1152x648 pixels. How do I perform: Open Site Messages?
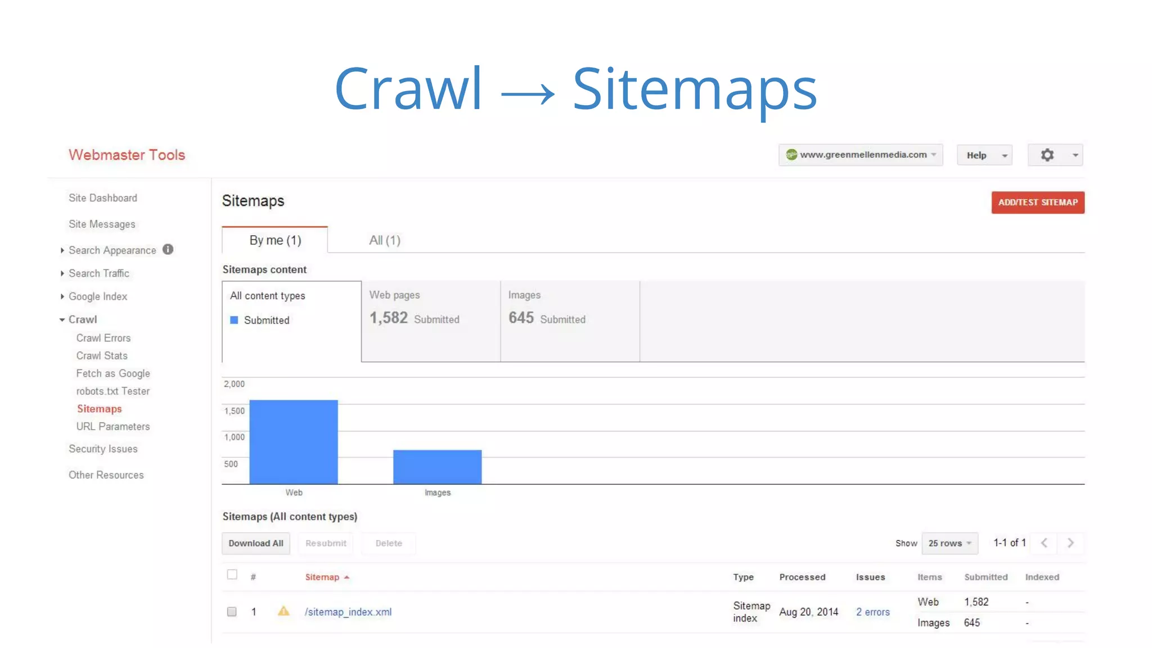pos(102,224)
